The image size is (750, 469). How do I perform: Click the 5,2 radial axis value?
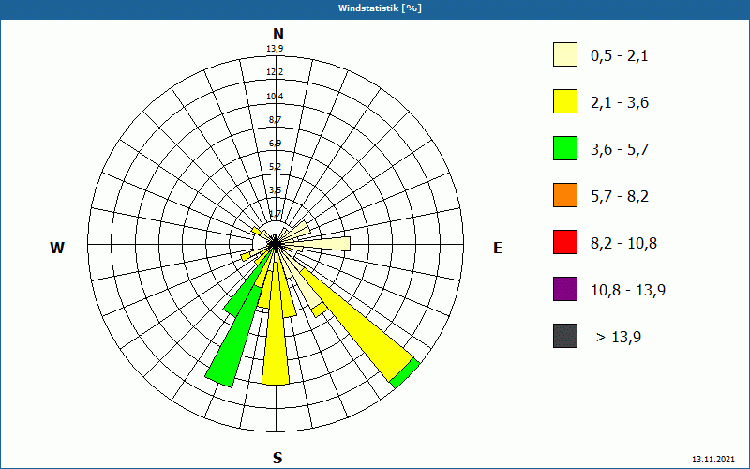275,167
